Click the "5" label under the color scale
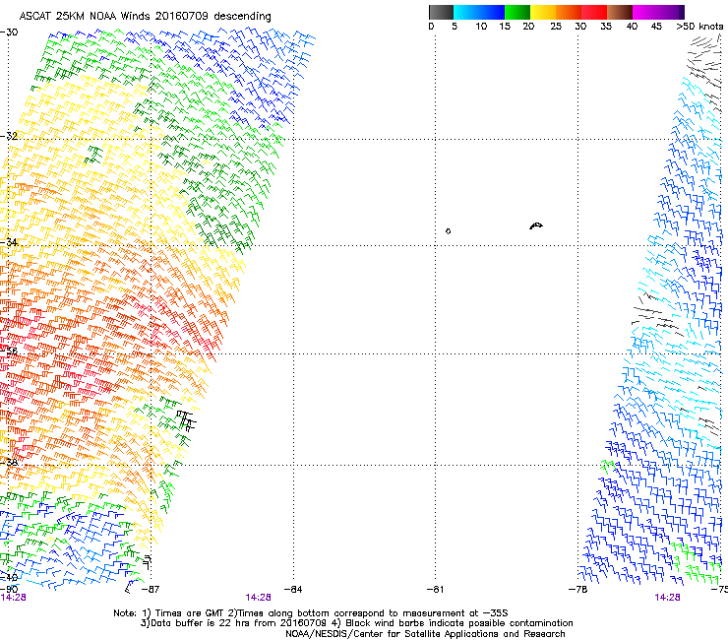This screenshot has height=640, width=728. (x=455, y=27)
